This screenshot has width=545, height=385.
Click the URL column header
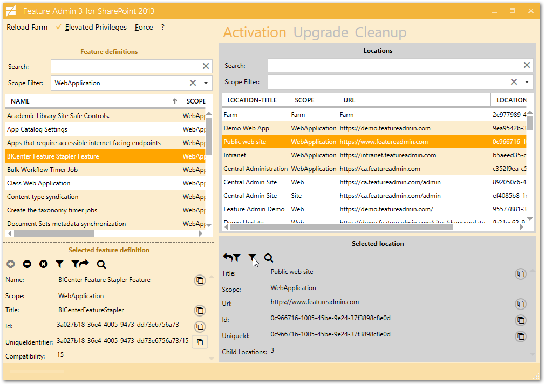(414, 100)
